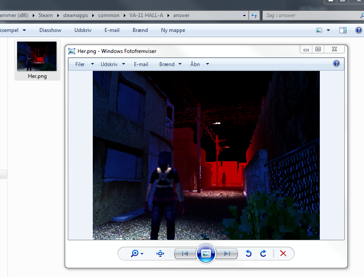Click the Explorer change view icon
The height and width of the screenshot is (277, 364).
tap(319, 30)
